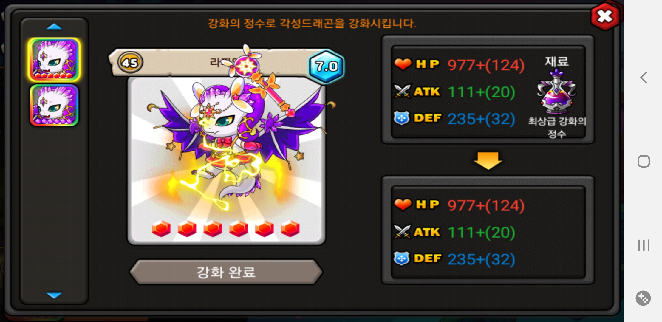Open the game tools controller icon

pyautogui.click(x=643, y=298)
